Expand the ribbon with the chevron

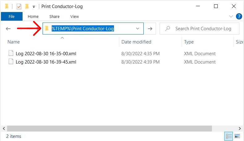tap(231, 16)
